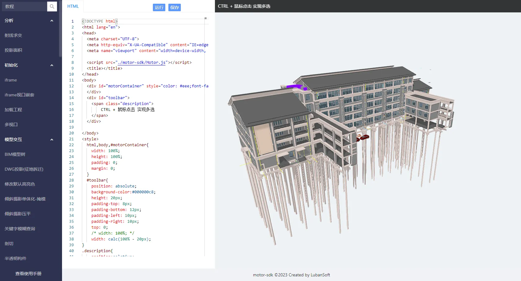Screen dimensions: 521x281
Task: Click the .description{ selector in code
Action: [97, 251]
